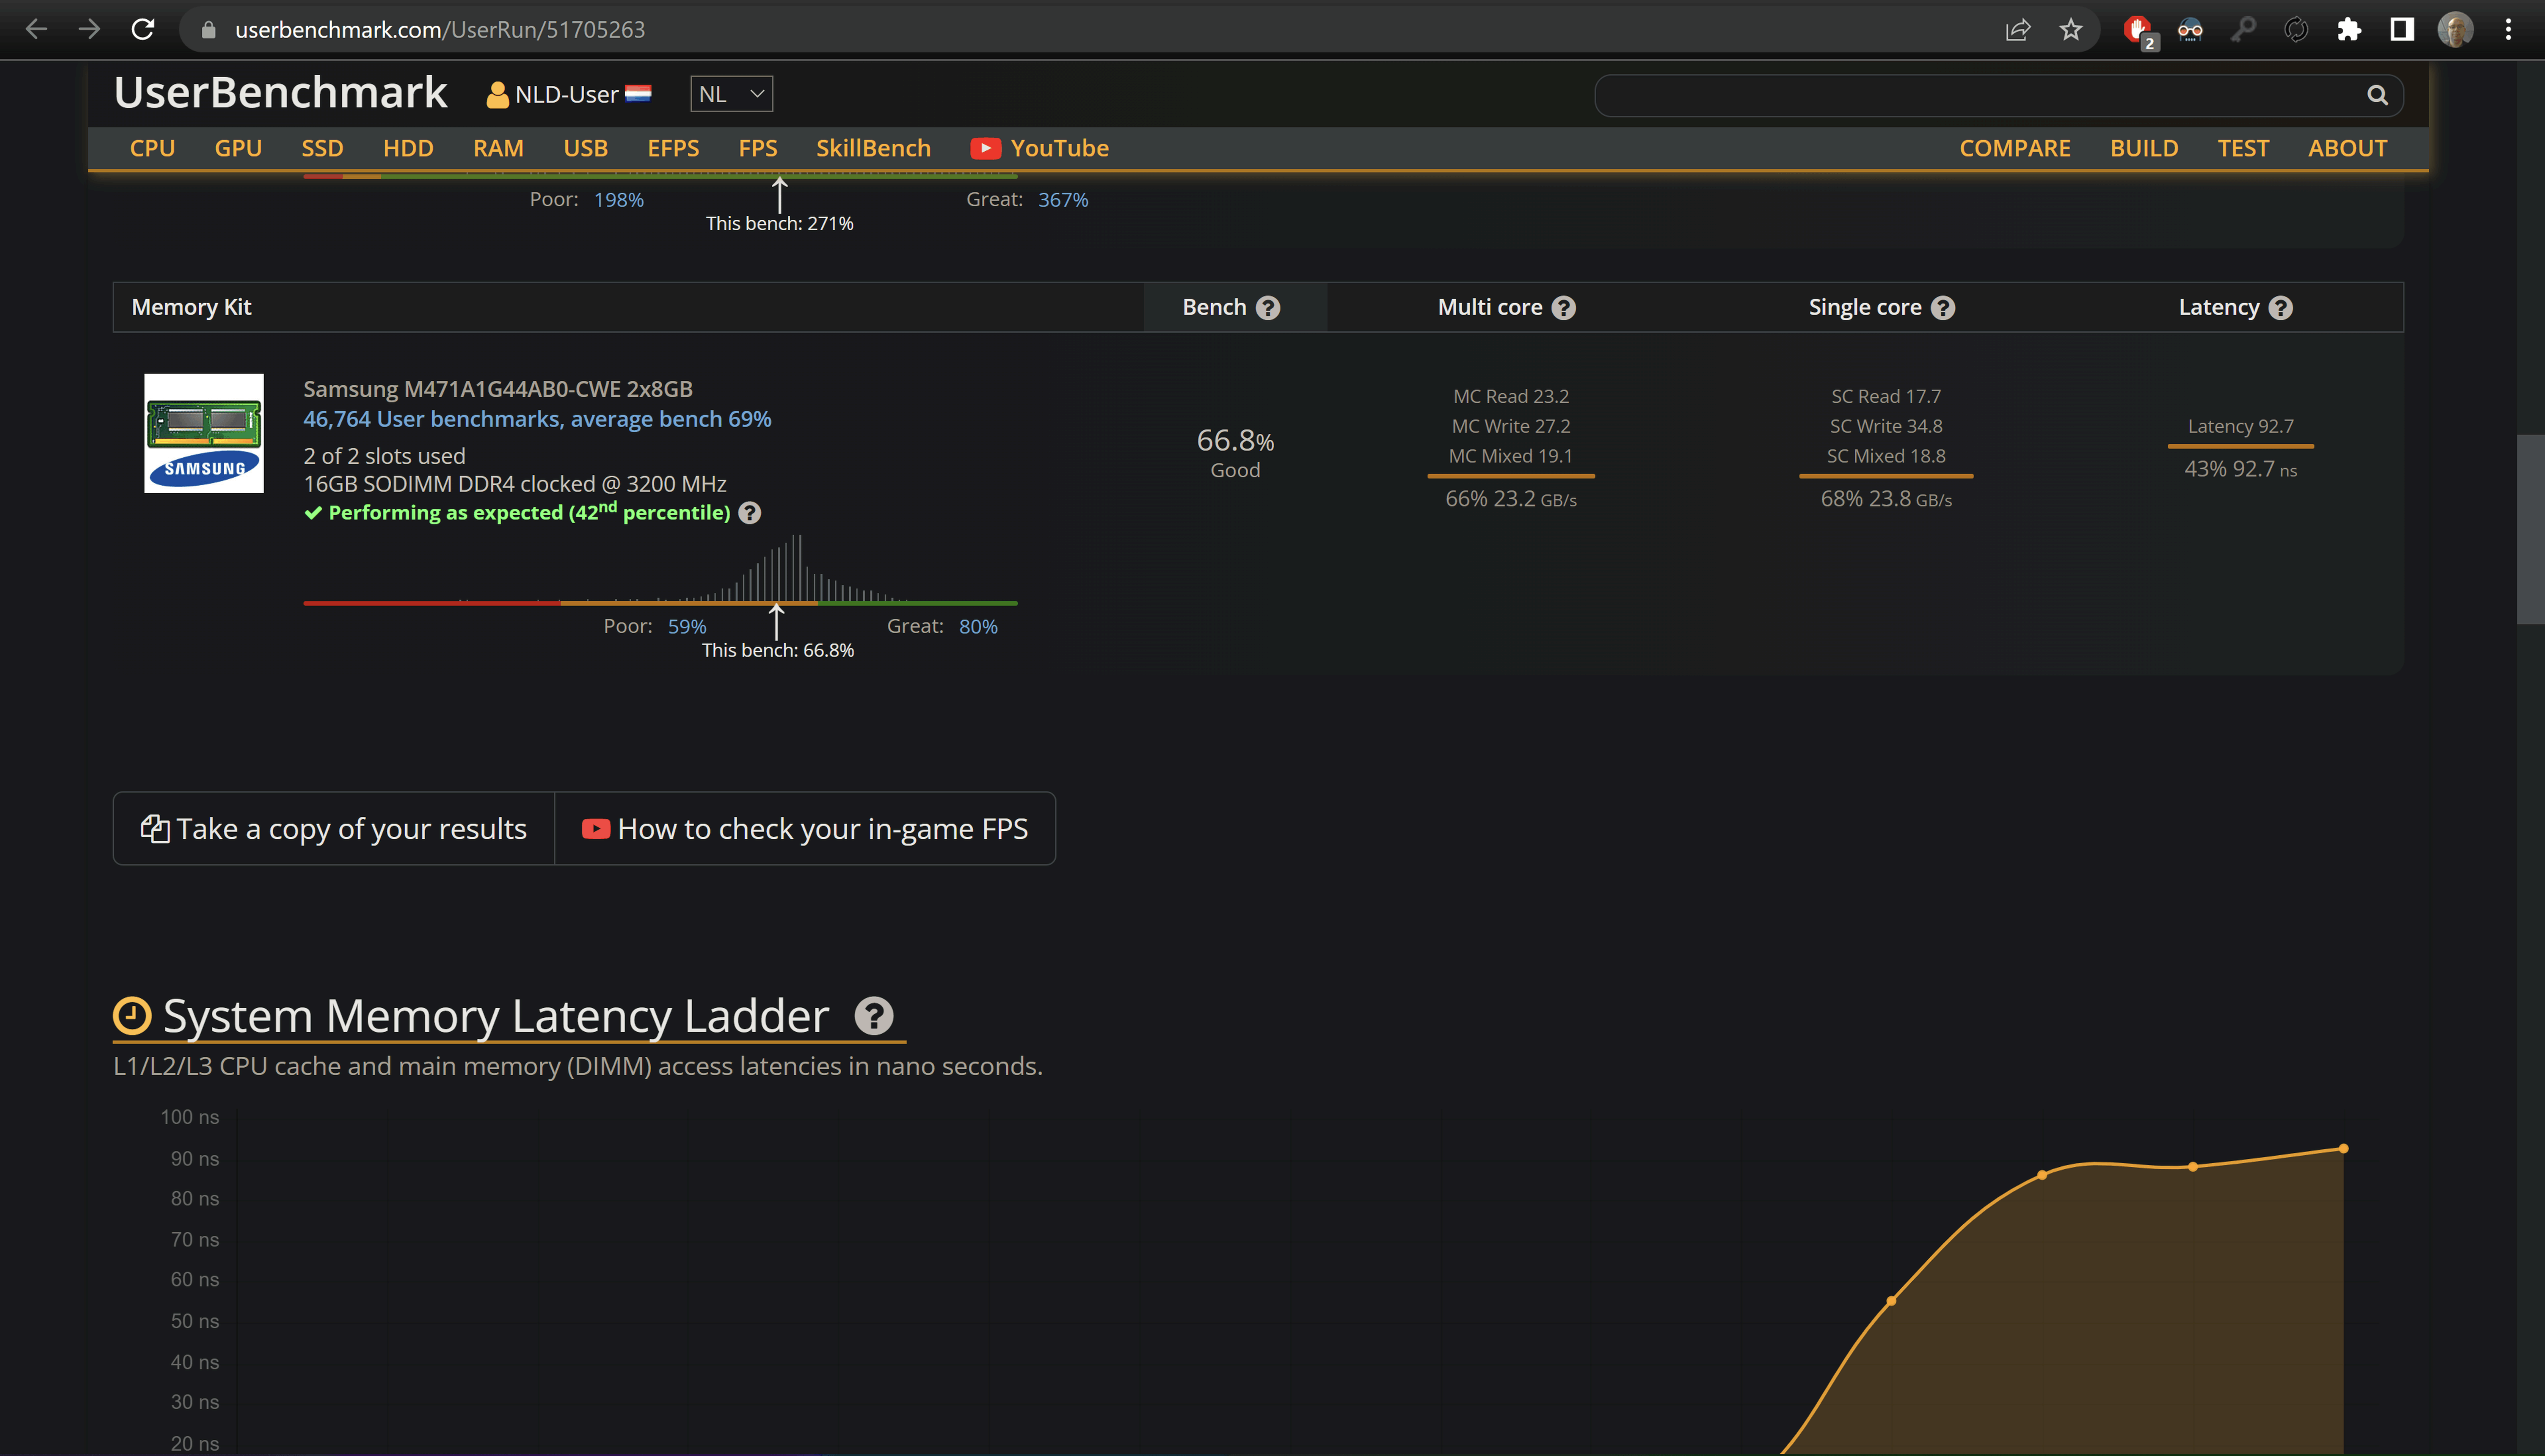Open 46,764 User benchmarks average bench link
This screenshot has width=2545, height=1456.
click(x=537, y=419)
